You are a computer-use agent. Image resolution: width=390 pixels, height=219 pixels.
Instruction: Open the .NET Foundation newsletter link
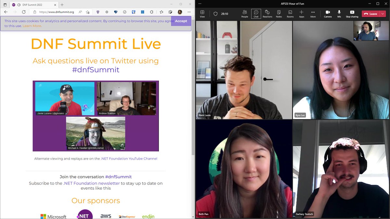[x=91, y=183]
